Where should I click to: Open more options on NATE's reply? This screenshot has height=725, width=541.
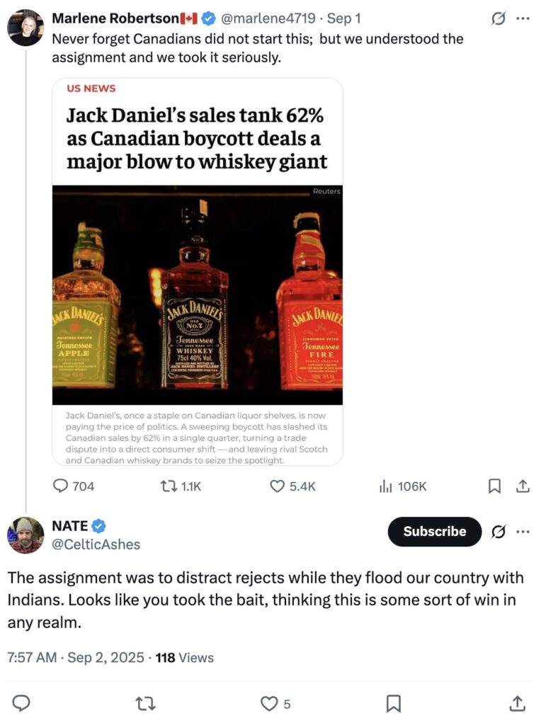tap(523, 532)
